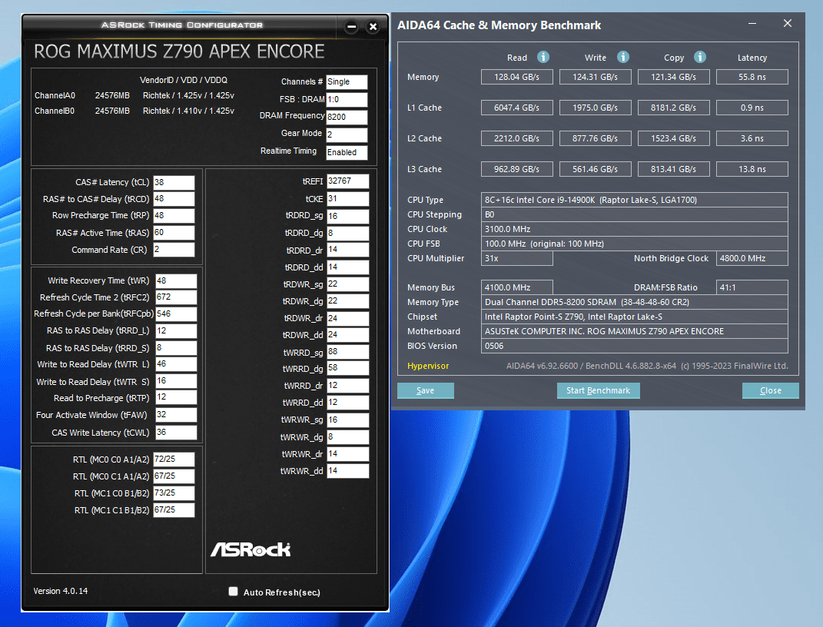Click the yellow Hypervisor label

[428, 367]
